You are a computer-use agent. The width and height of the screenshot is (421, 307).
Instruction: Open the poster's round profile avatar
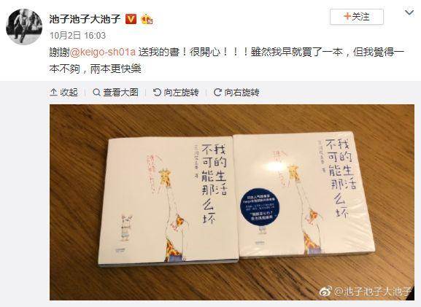click(x=24, y=26)
